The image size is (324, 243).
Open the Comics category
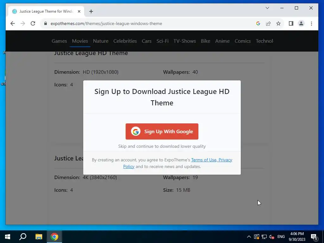[243, 41]
